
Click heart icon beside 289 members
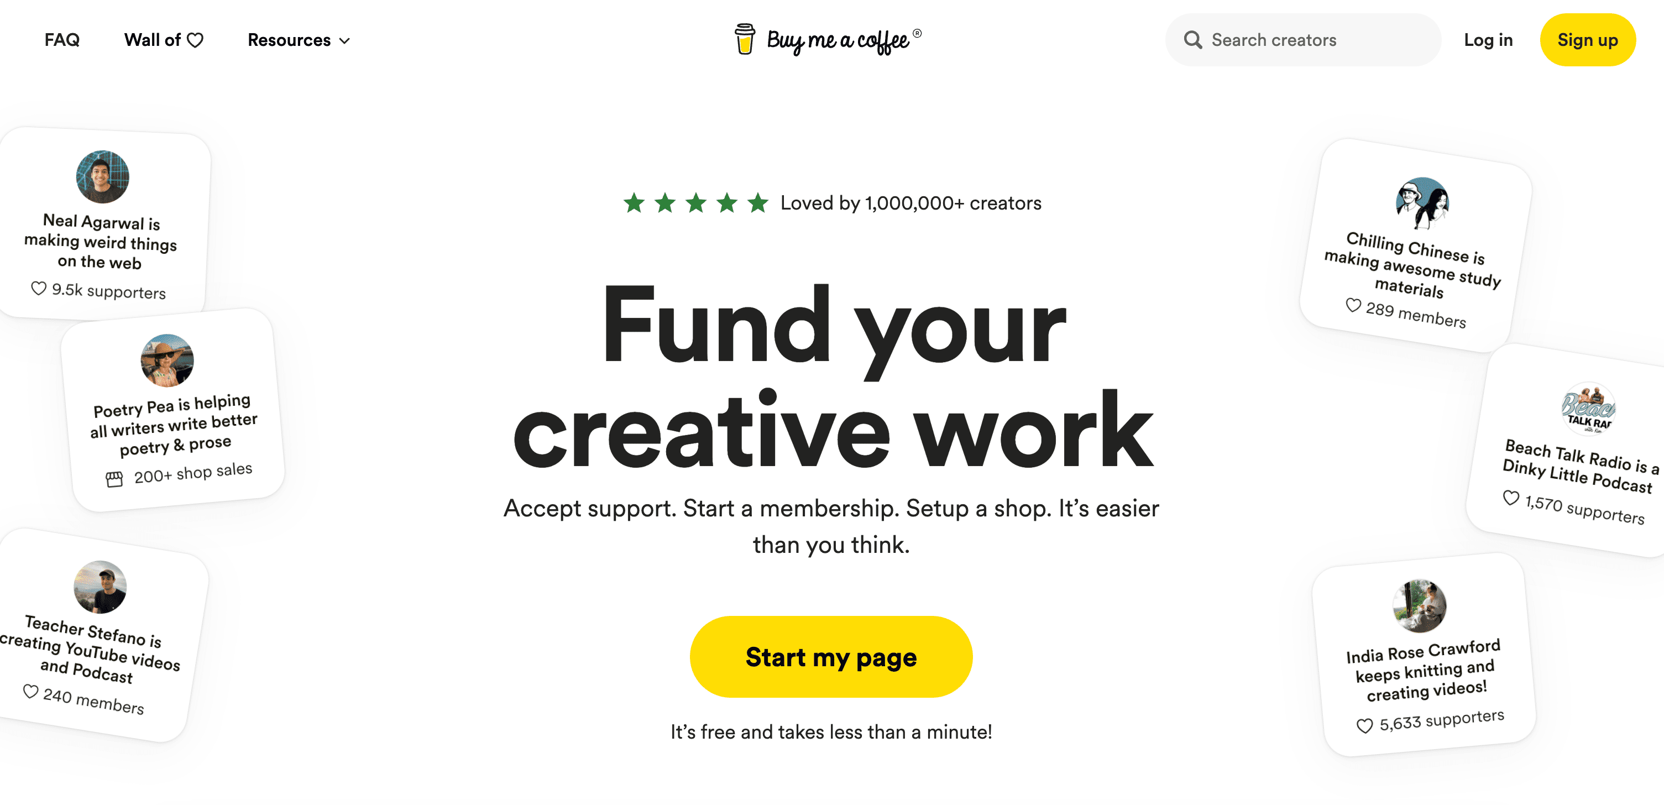click(1353, 305)
